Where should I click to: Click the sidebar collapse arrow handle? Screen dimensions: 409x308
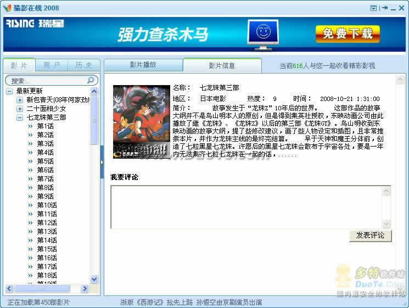(x=102, y=162)
